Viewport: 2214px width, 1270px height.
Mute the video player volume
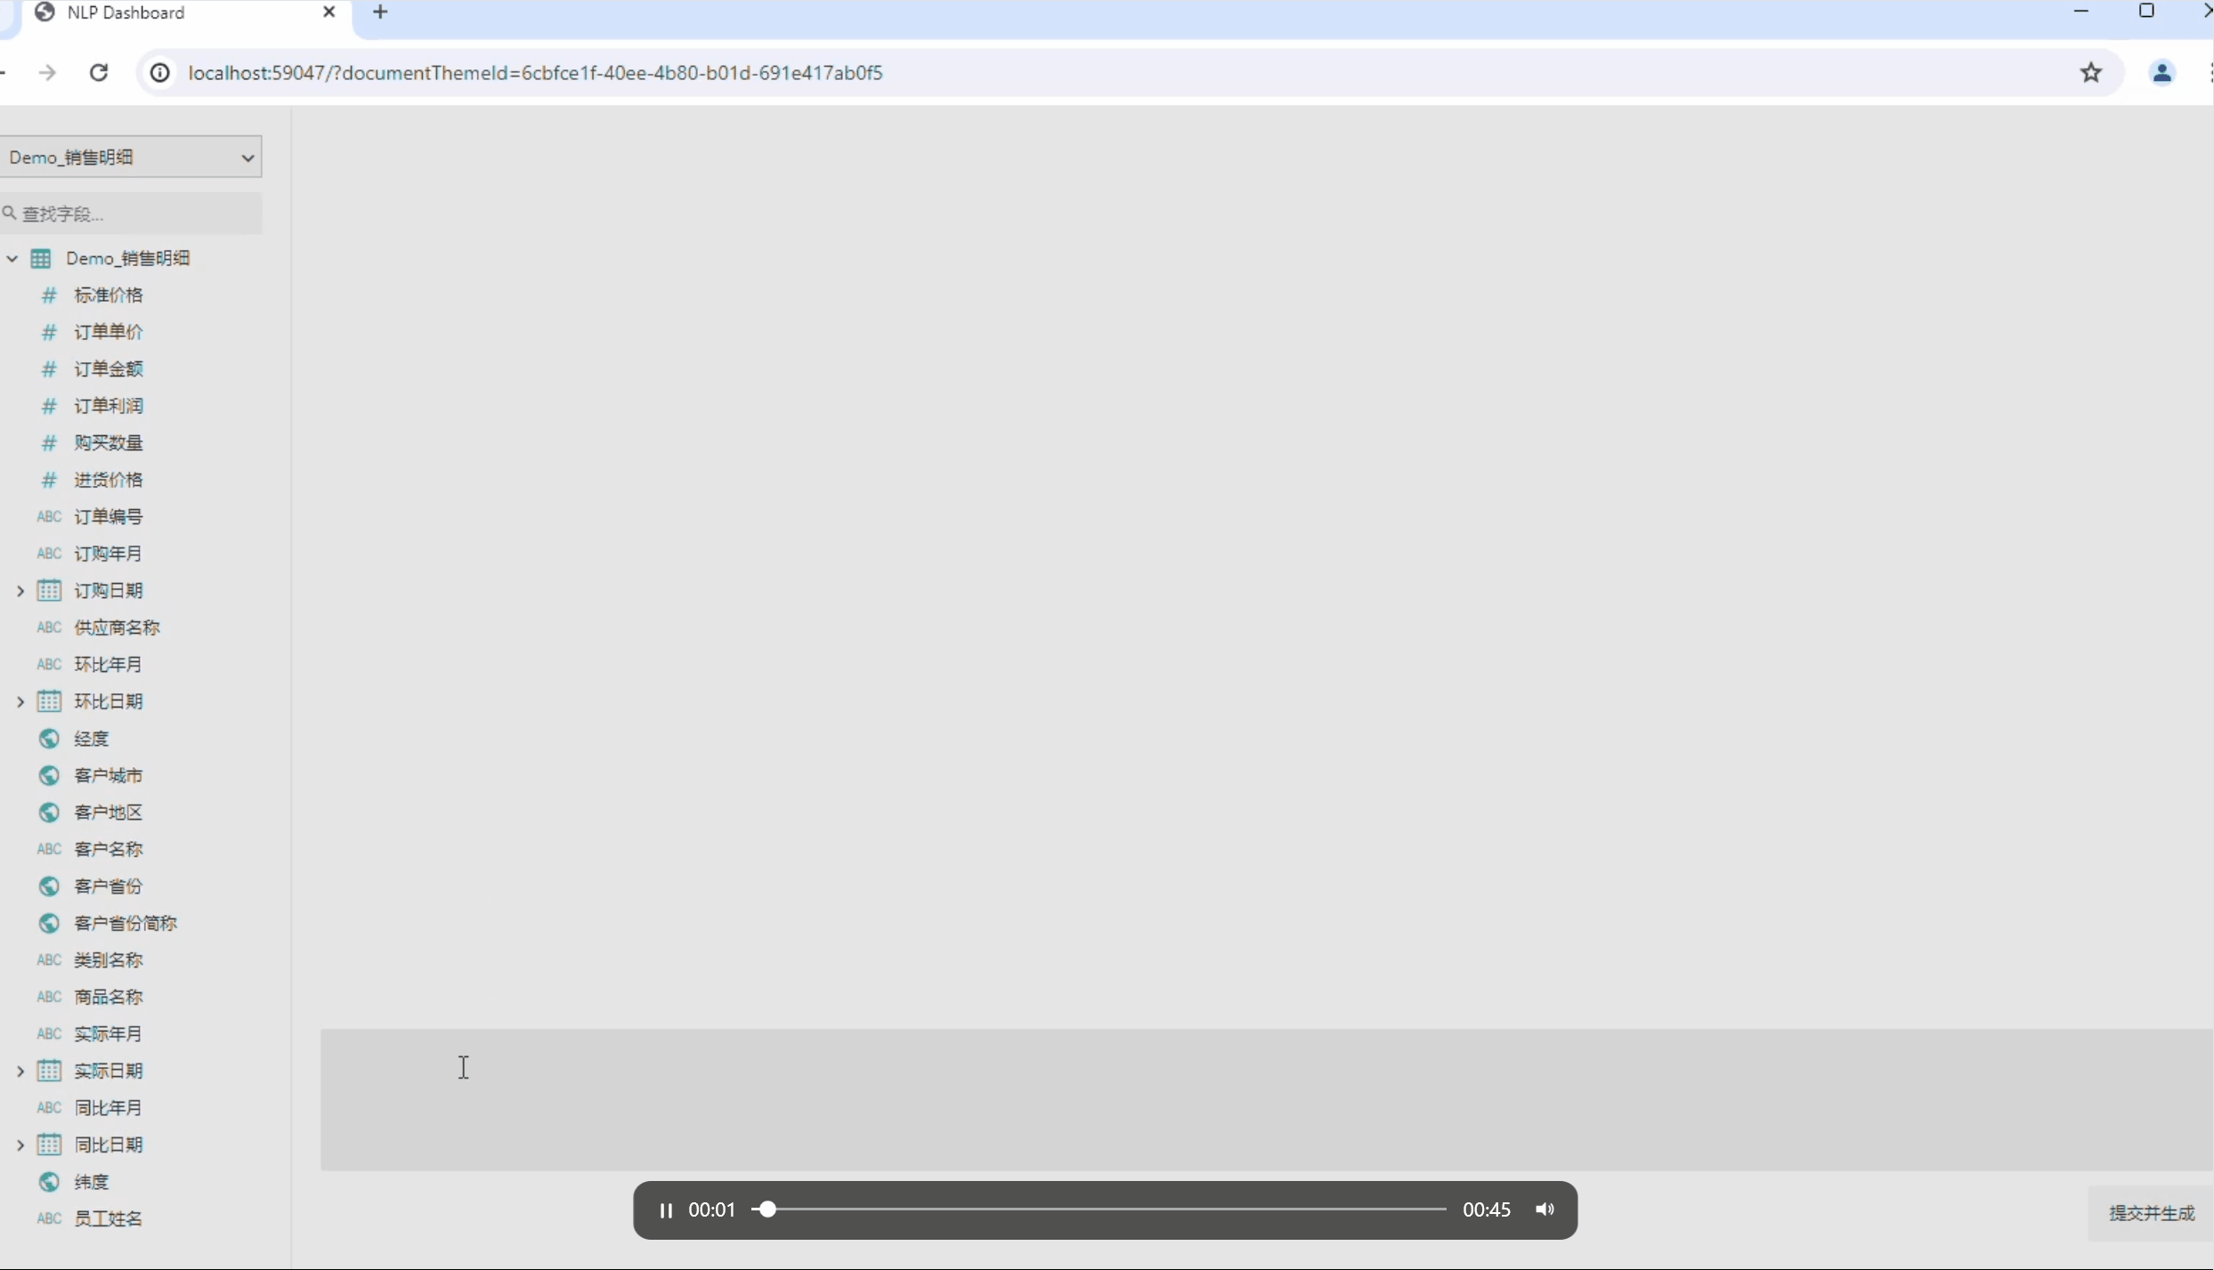[1545, 1209]
